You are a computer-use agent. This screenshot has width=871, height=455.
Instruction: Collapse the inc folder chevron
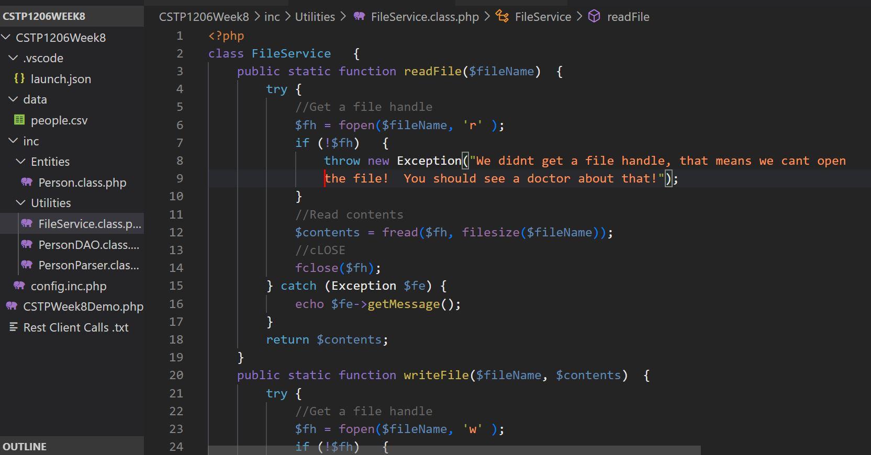coord(14,141)
